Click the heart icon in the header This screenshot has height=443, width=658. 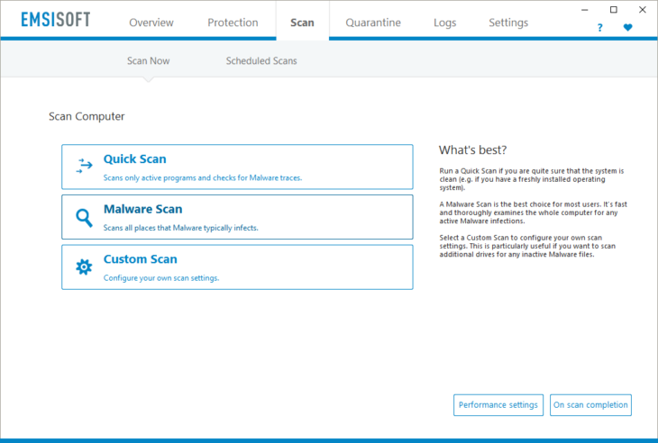pyautogui.click(x=627, y=28)
